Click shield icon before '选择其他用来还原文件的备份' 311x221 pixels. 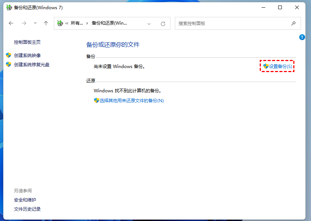(96, 100)
